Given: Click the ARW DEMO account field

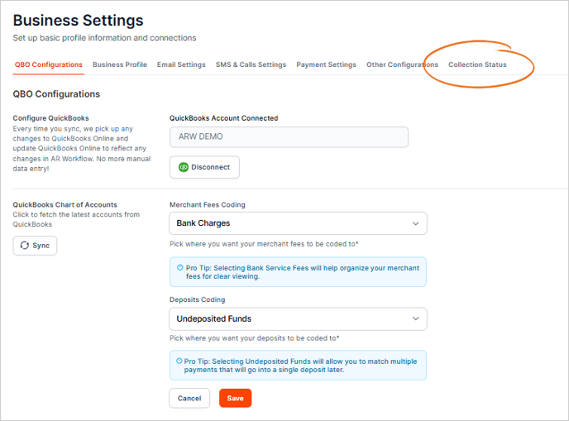Looking at the screenshot, I should click(x=289, y=137).
